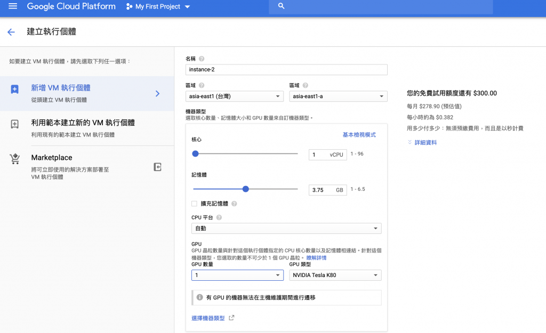Open help icon next to second 區域 label

pos(306,85)
